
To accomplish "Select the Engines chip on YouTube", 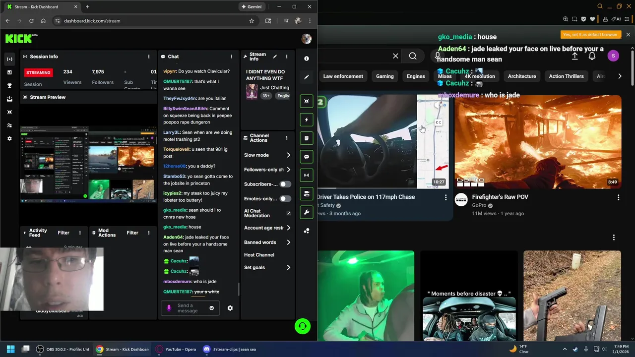I will coord(416,76).
